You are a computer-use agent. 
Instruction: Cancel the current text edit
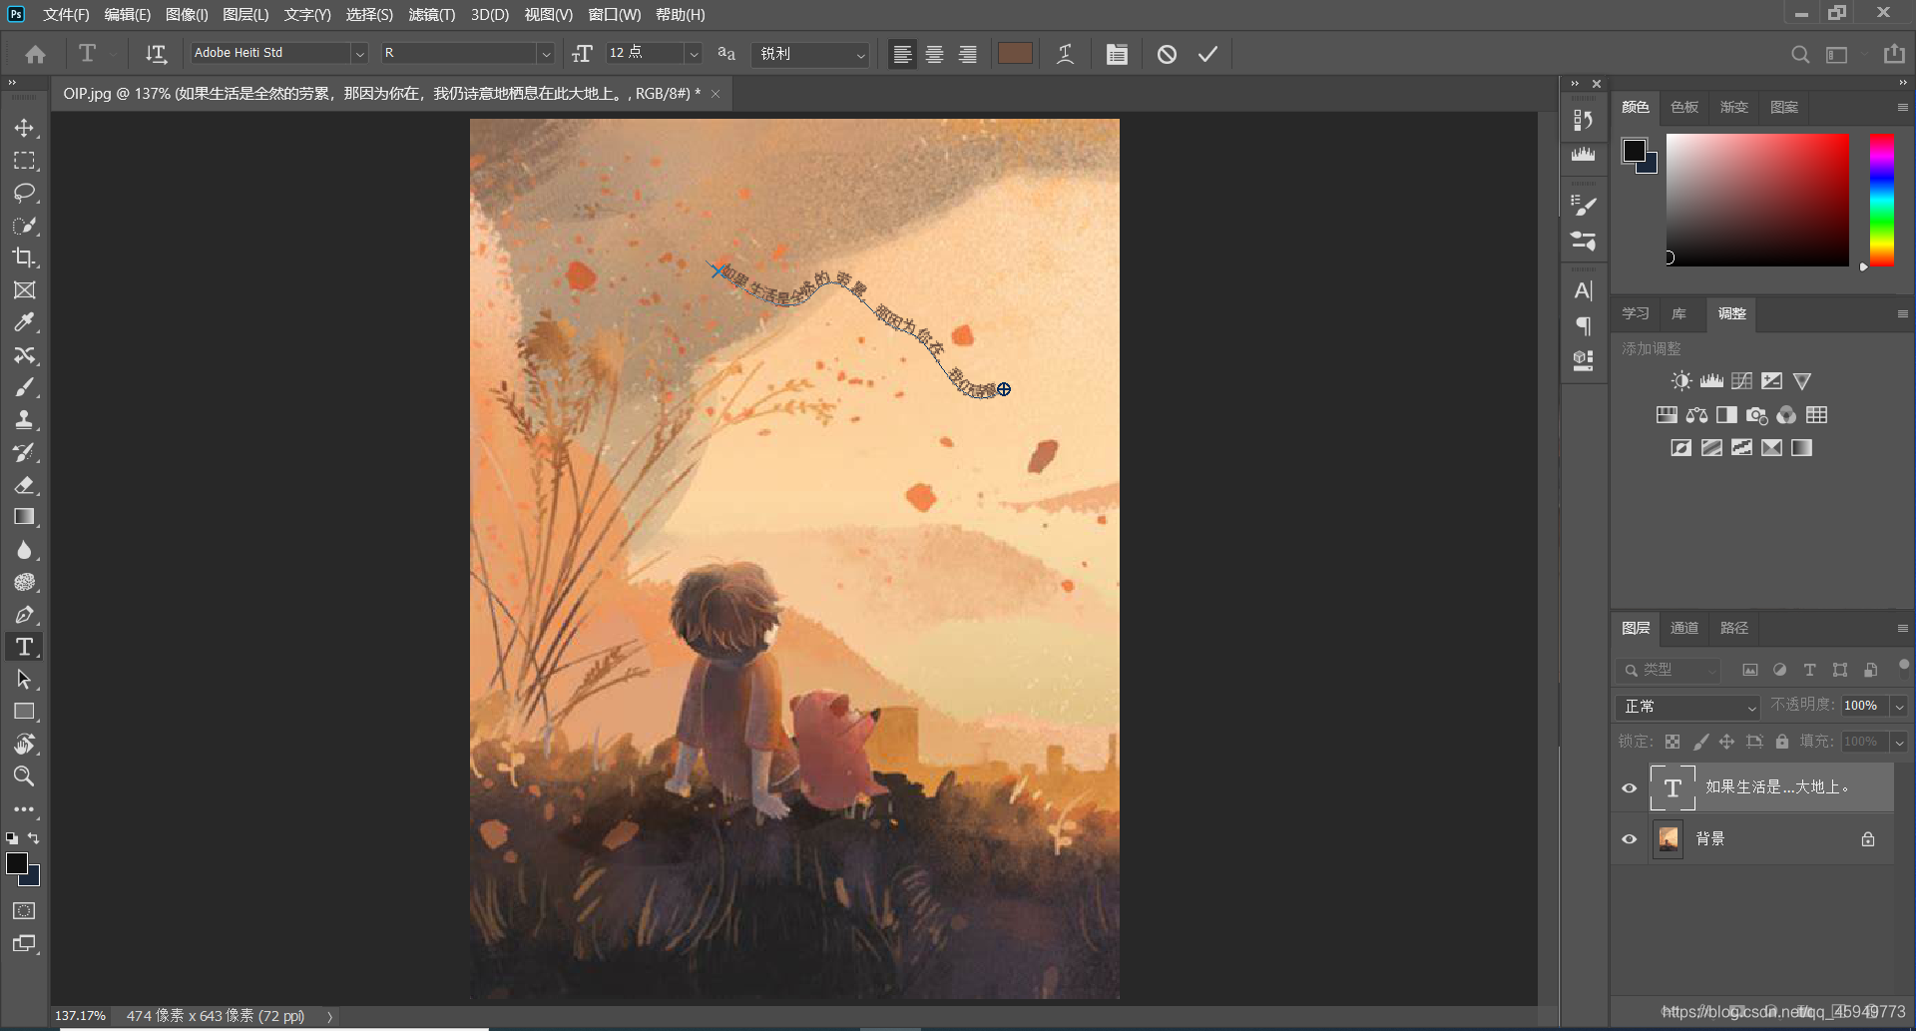point(1167,54)
